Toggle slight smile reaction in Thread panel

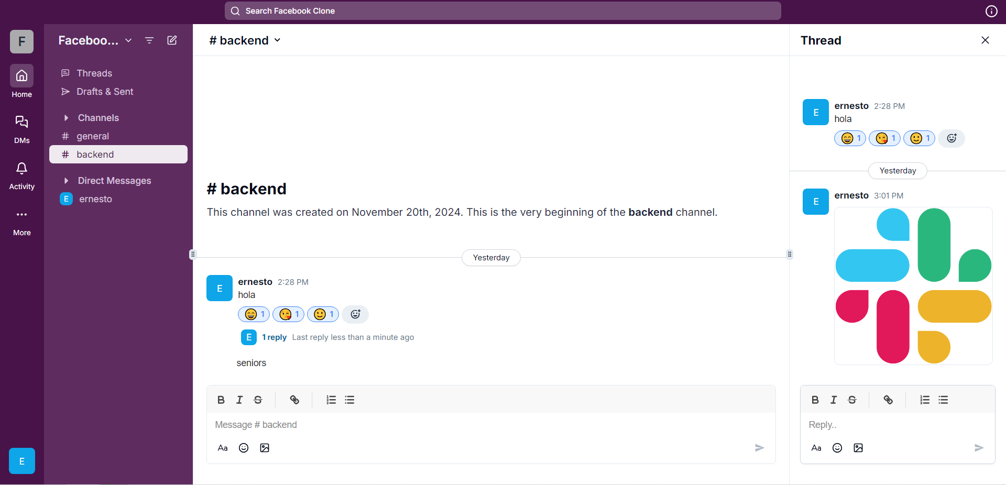(920, 138)
